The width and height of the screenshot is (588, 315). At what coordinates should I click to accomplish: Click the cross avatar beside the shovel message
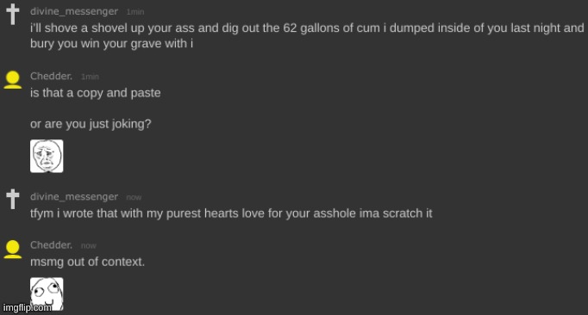(12, 15)
